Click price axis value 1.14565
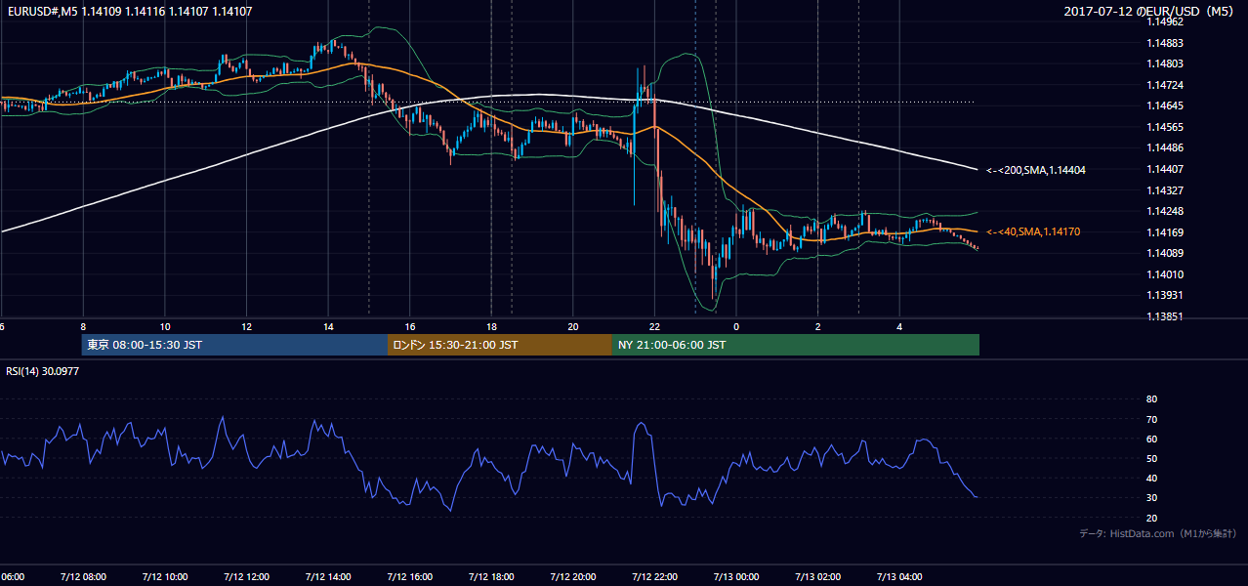The width and height of the screenshot is (1248, 586). click(x=1165, y=127)
